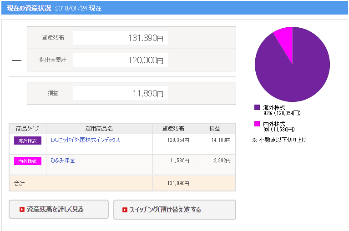Select 120,354円 balance table cell

tap(173, 144)
